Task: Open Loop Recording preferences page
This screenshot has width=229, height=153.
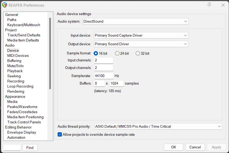Action: pos(20,86)
